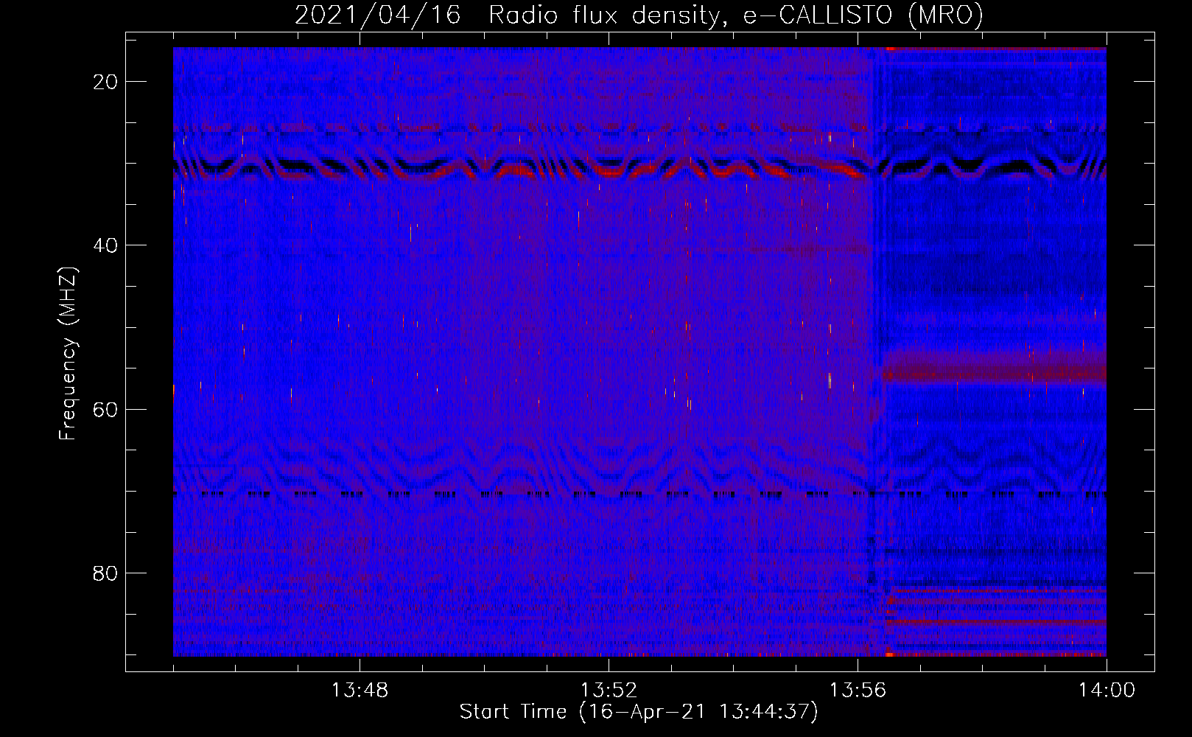This screenshot has height=737, width=1192.
Task: Click the "13:52" time tick label
Action: [x=609, y=691]
